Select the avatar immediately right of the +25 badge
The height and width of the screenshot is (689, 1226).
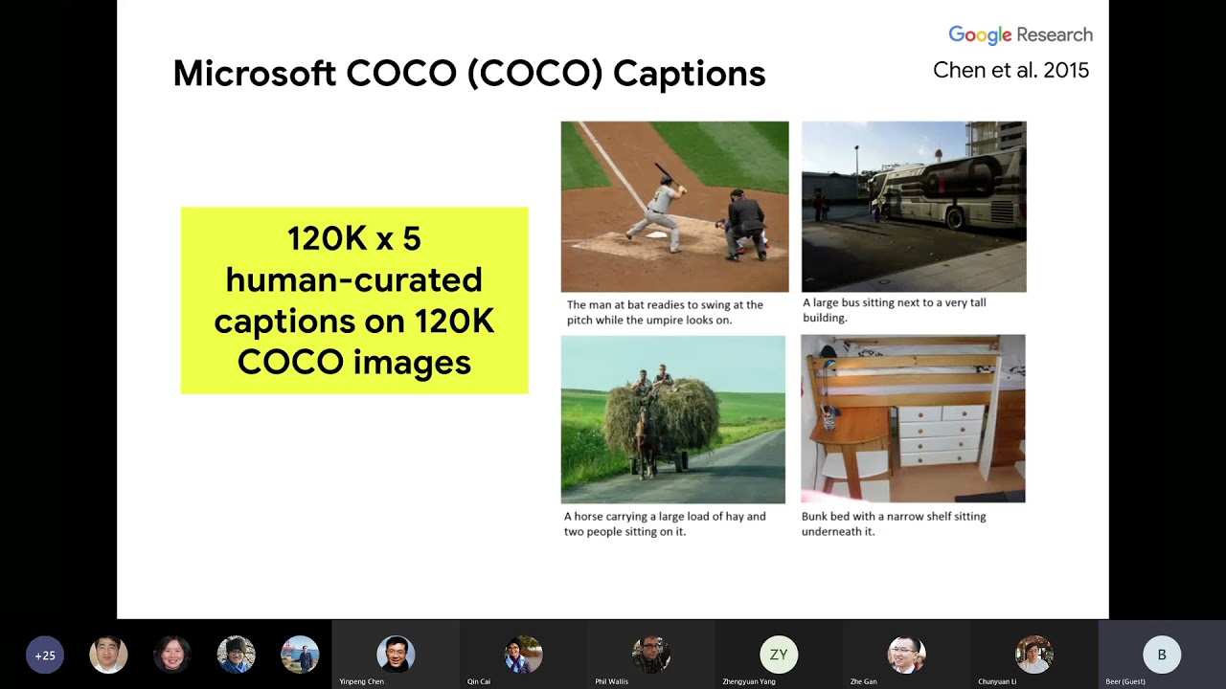(x=108, y=656)
